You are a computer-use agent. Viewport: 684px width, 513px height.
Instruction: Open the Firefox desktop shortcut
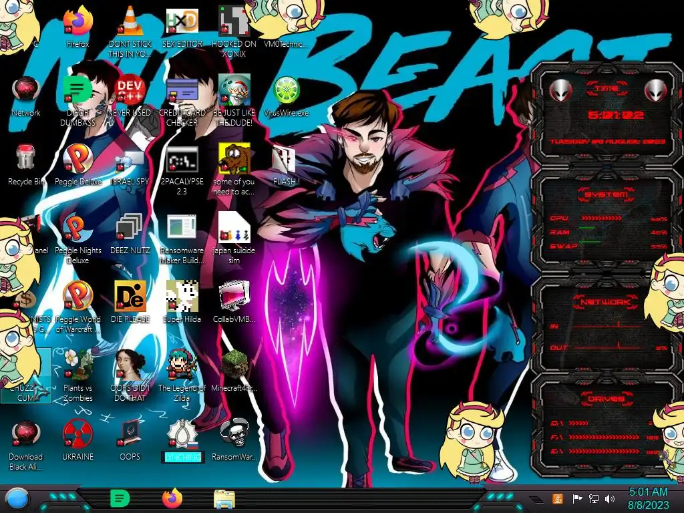point(77,21)
